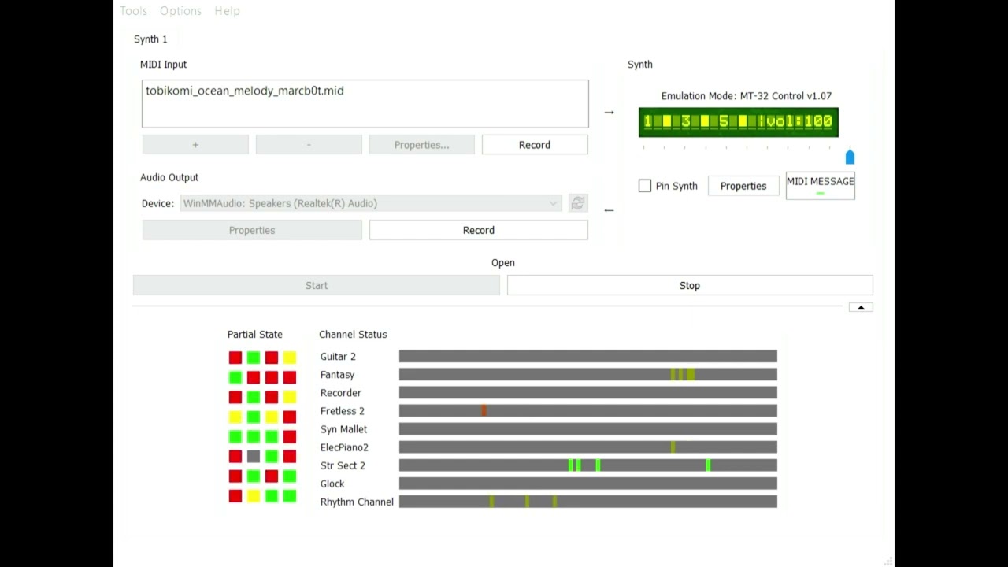Click the minus remove MIDI file button

309,145
